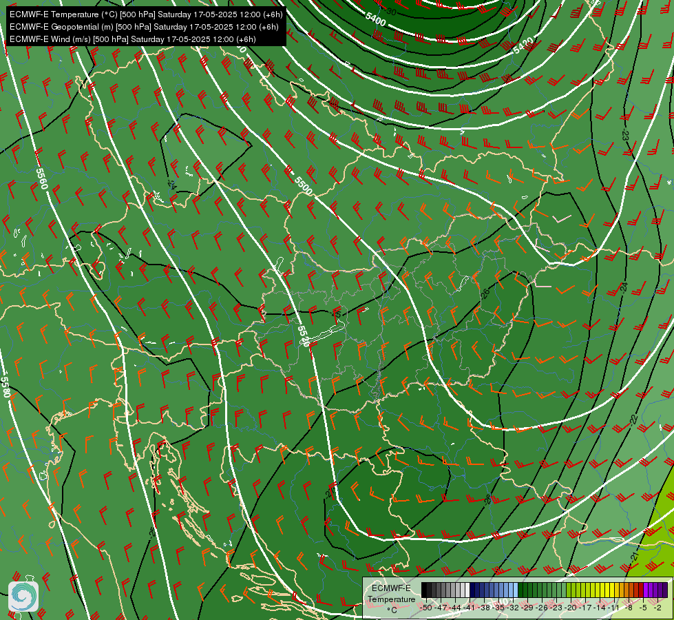Image resolution: width=674 pixels, height=620 pixels.
Task: Click the 5420 geopotential contour label
Action: (x=523, y=45)
